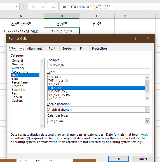Open the Locale (location) dropdown
Screen dimensions: 160x162
(x=147, y=110)
